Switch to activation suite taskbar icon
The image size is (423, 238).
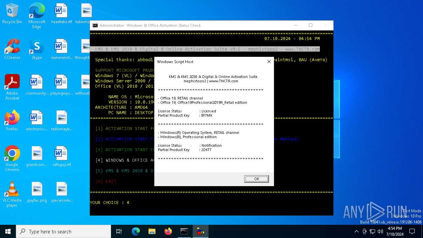click(x=200, y=231)
